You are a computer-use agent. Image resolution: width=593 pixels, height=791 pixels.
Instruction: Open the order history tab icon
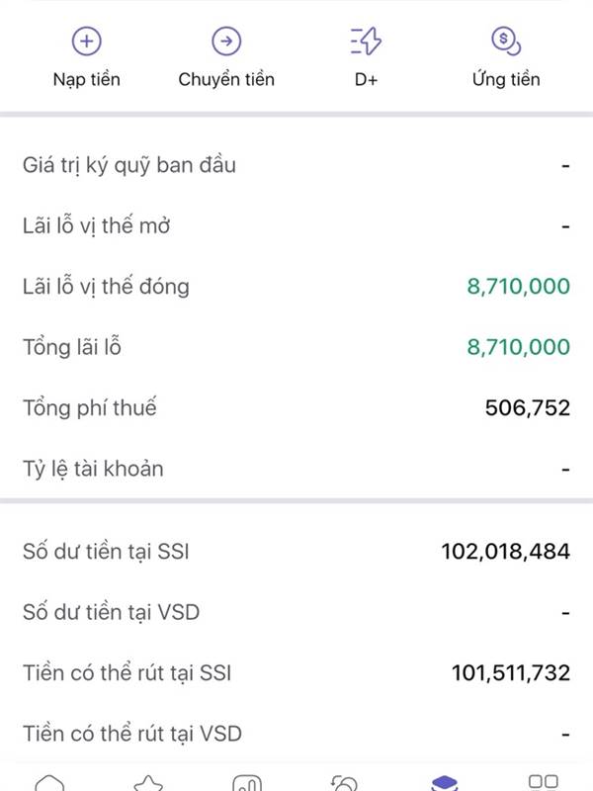click(x=346, y=784)
